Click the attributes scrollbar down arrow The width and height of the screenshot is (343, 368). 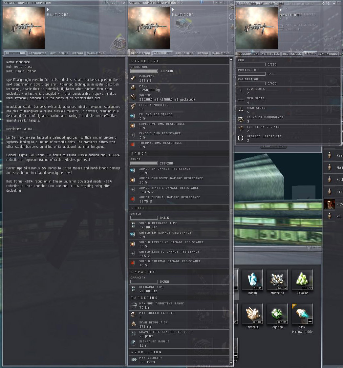coord(231,363)
